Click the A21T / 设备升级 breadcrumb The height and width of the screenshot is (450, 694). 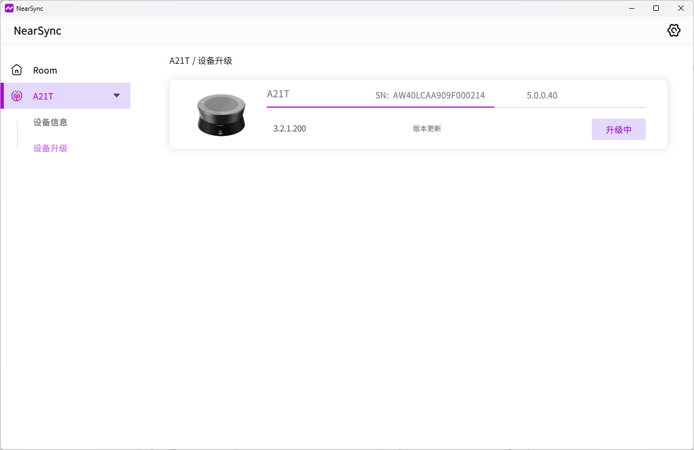[201, 61]
